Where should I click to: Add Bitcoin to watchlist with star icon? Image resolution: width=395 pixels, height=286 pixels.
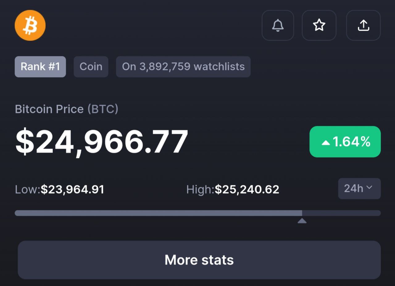click(x=319, y=25)
